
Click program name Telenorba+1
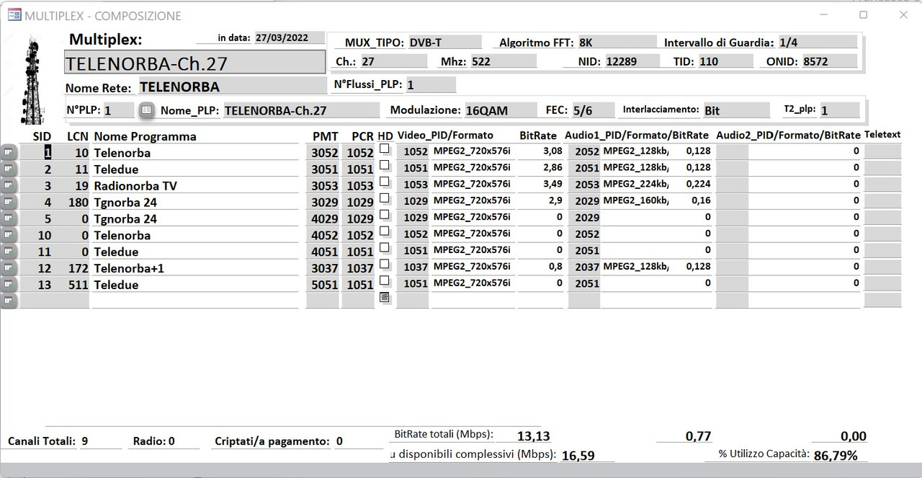point(129,268)
